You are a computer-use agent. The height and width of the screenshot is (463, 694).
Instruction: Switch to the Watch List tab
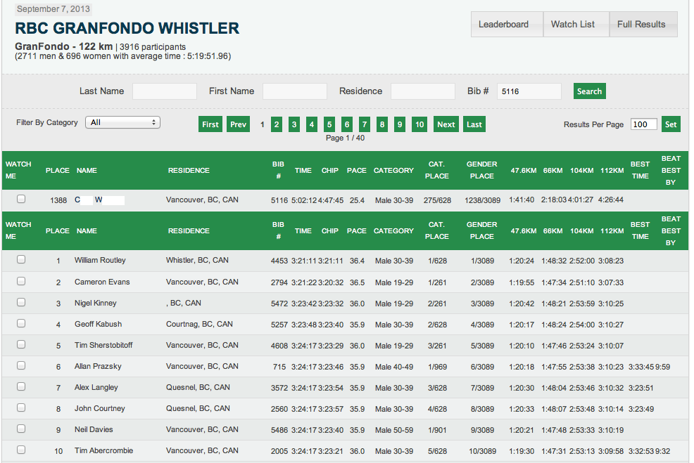[572, 24]
